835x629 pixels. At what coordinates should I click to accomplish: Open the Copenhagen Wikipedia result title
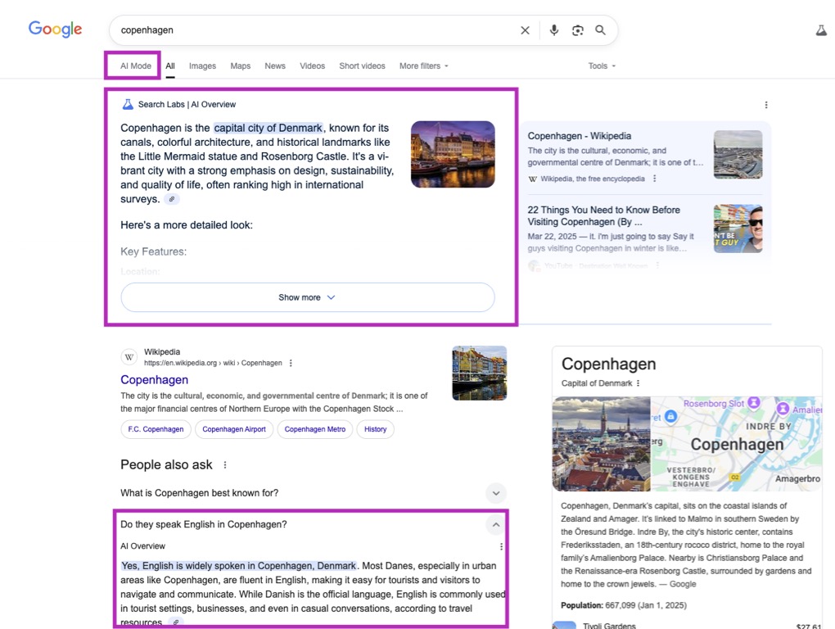coord(155,380)
